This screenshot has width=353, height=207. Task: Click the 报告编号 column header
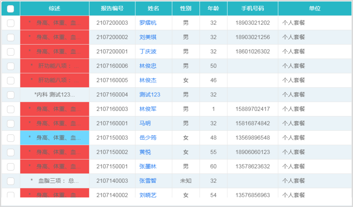click(x=112, y=9)
